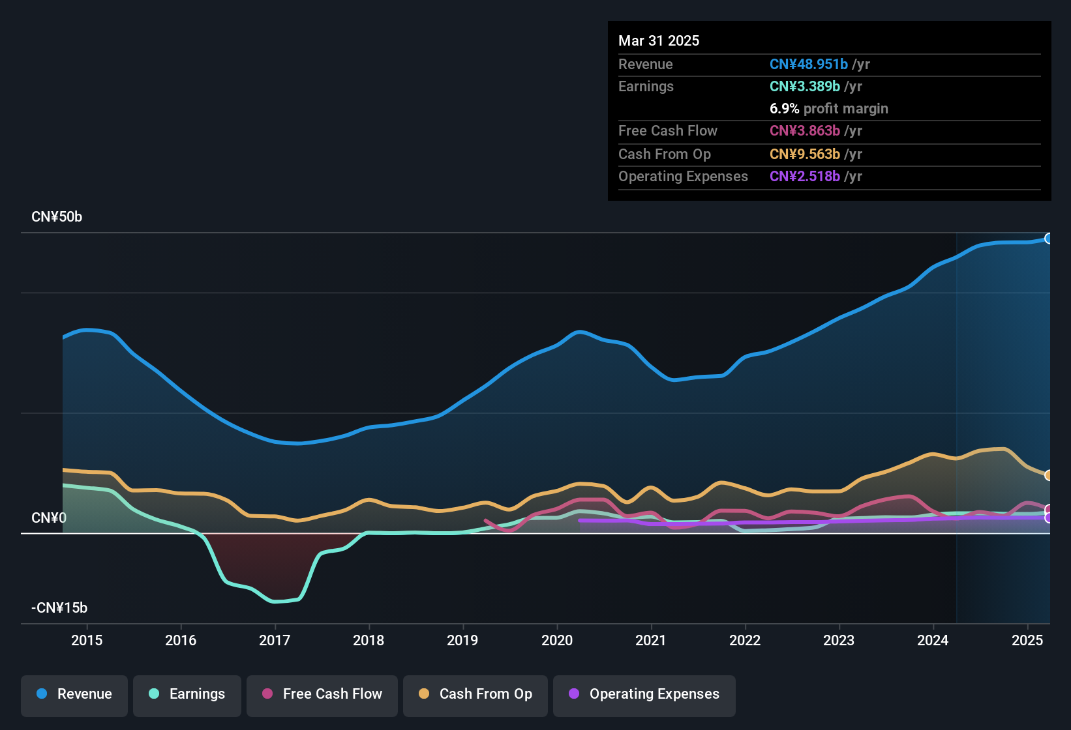Click the Revenue value CN¥48.951b link
This screenshot has height=730, width=1071.
[809, 64]
